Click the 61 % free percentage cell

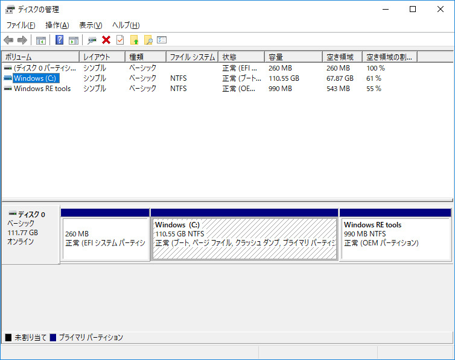[x=374, y=78]
